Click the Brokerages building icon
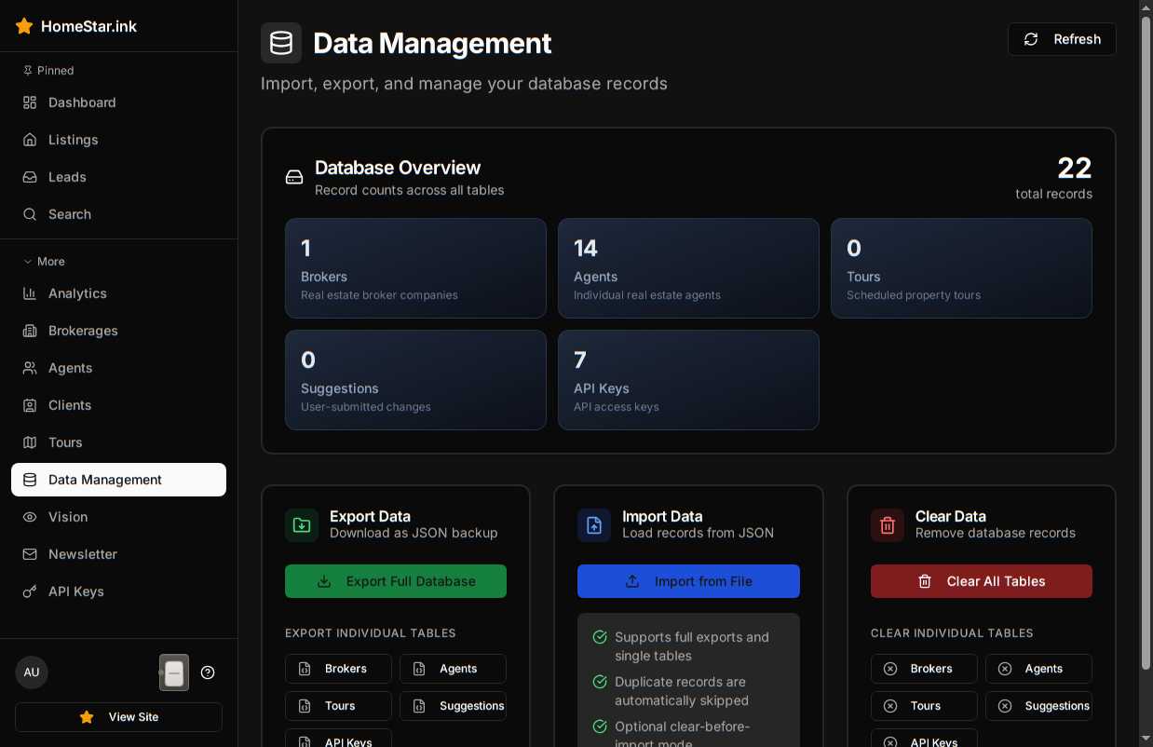This screenshot has height=747, width=1153. [29, 331]
